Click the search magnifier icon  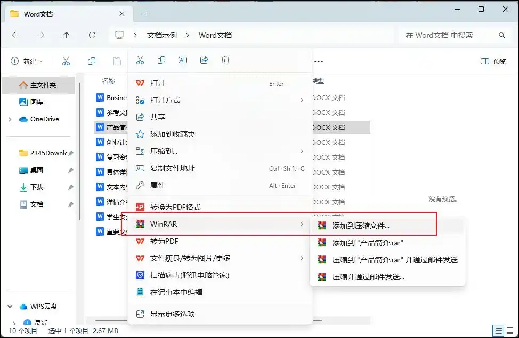click(x=502, y=35)
